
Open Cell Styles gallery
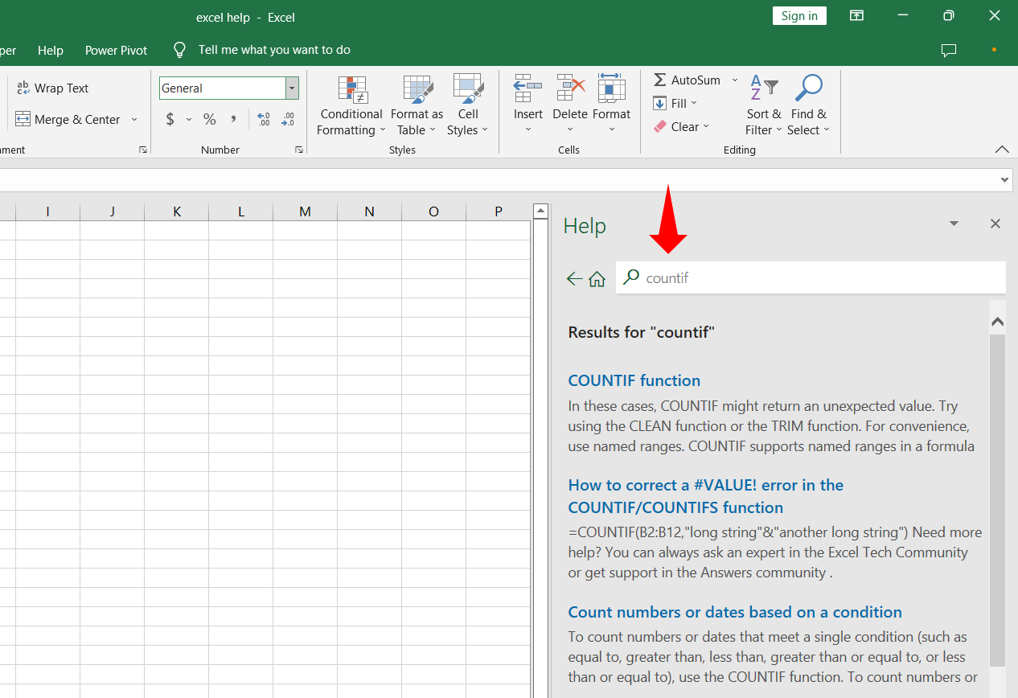[468, 106]
